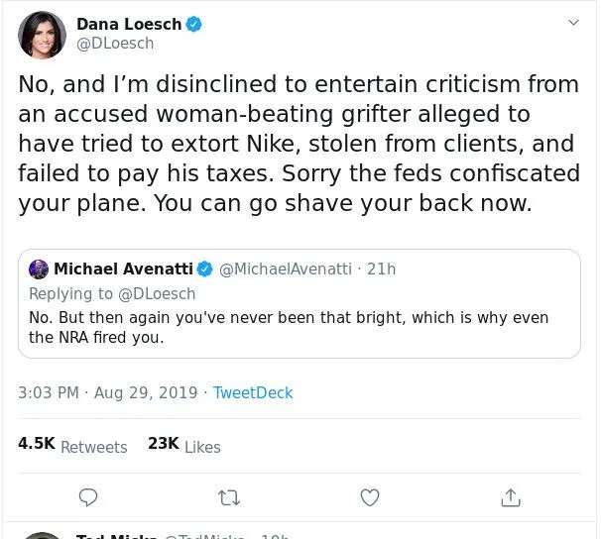Click Michael Avenatti's verified badge

point(205,269)
